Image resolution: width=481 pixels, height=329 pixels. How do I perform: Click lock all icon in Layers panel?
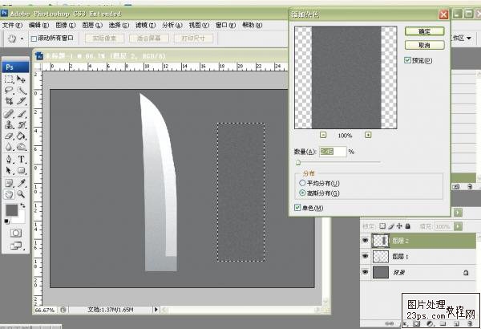click(408, 226)
